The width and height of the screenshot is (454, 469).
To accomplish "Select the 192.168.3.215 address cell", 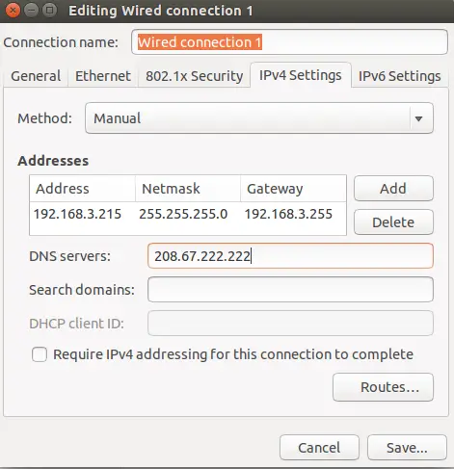I will pos(77,214).
